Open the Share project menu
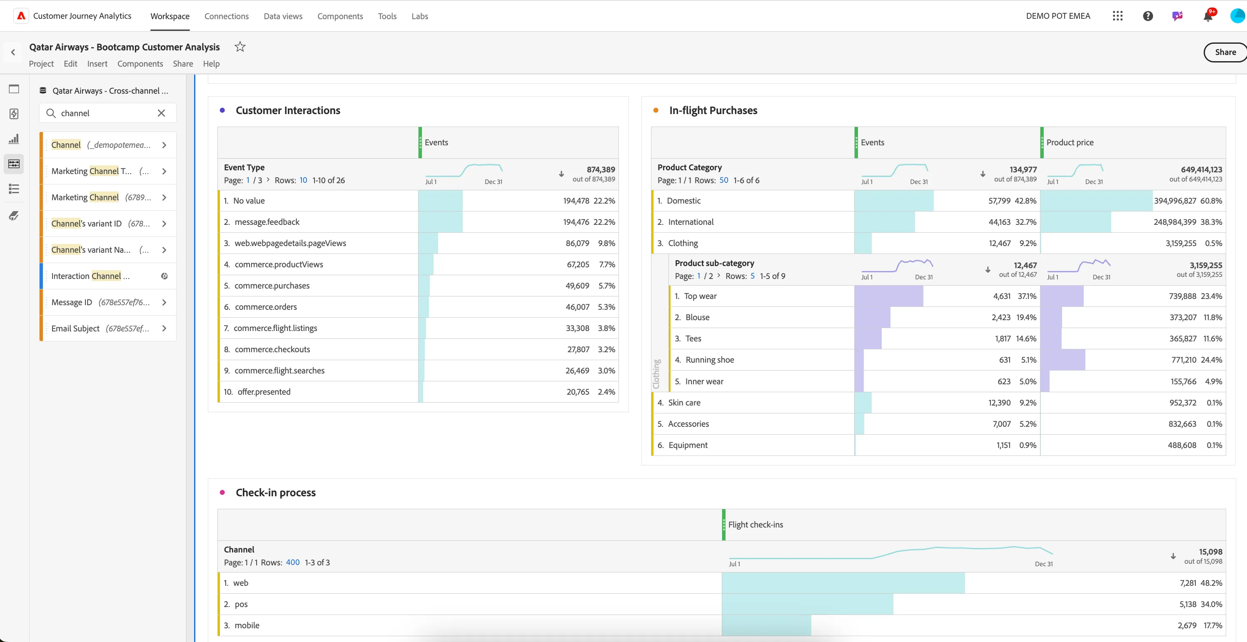This screenshot has width=1247, height=642. 183,63
